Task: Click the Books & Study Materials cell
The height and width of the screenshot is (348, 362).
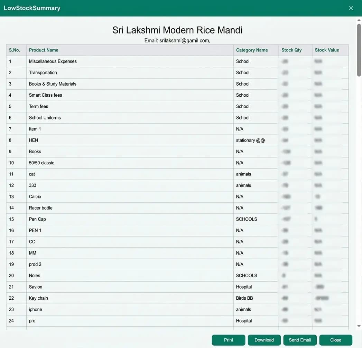Action: (x=130, y=84)
